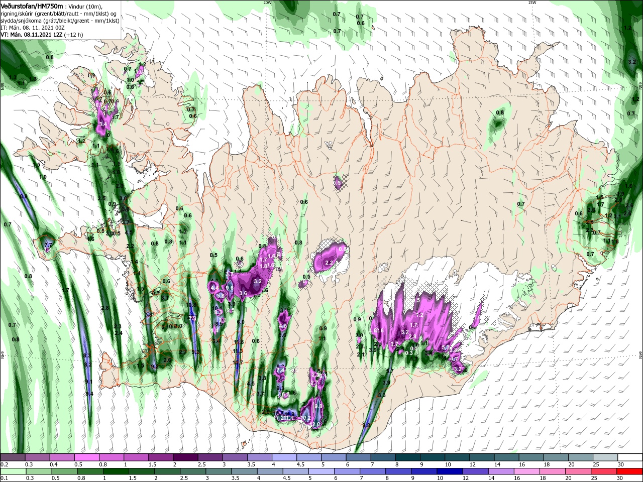The image size is (643, 482).
Task: Click the "9.4" precipitation value off the southwest coast
Action: point(89,394)
